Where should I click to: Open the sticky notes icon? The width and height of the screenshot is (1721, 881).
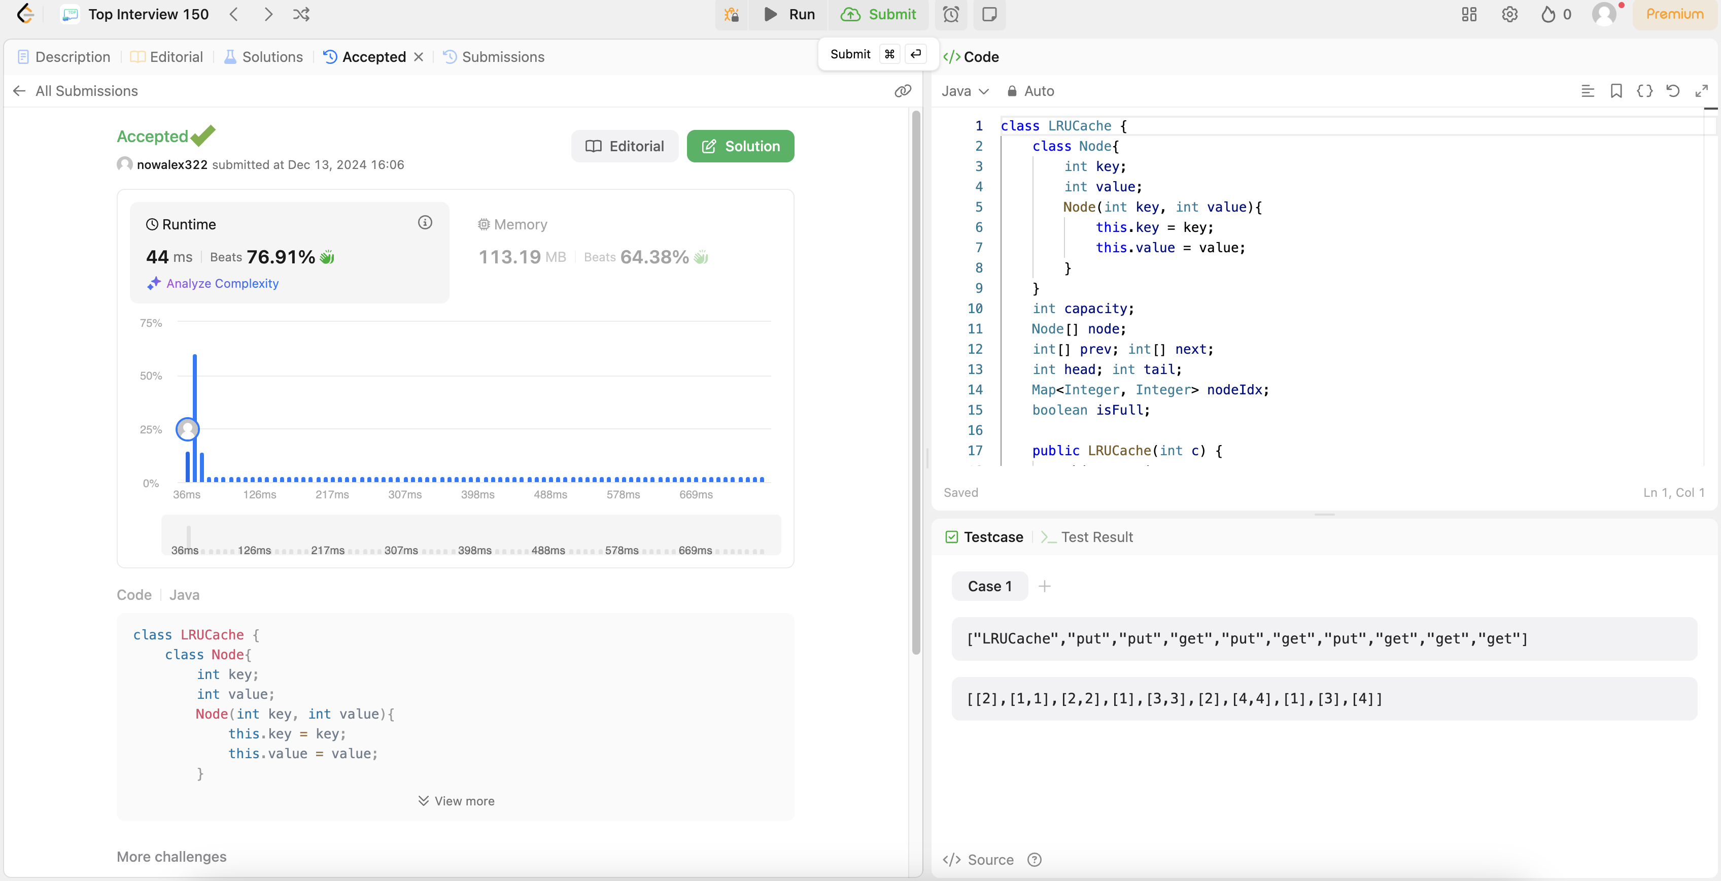tap(989, 14)
